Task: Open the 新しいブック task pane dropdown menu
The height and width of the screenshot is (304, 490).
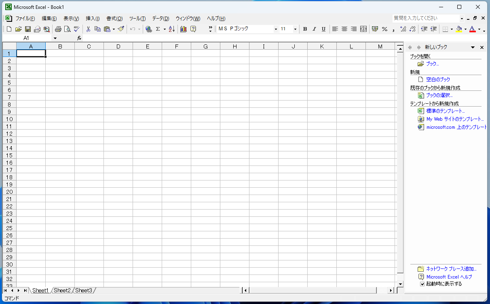Action: tap(473, 48)
